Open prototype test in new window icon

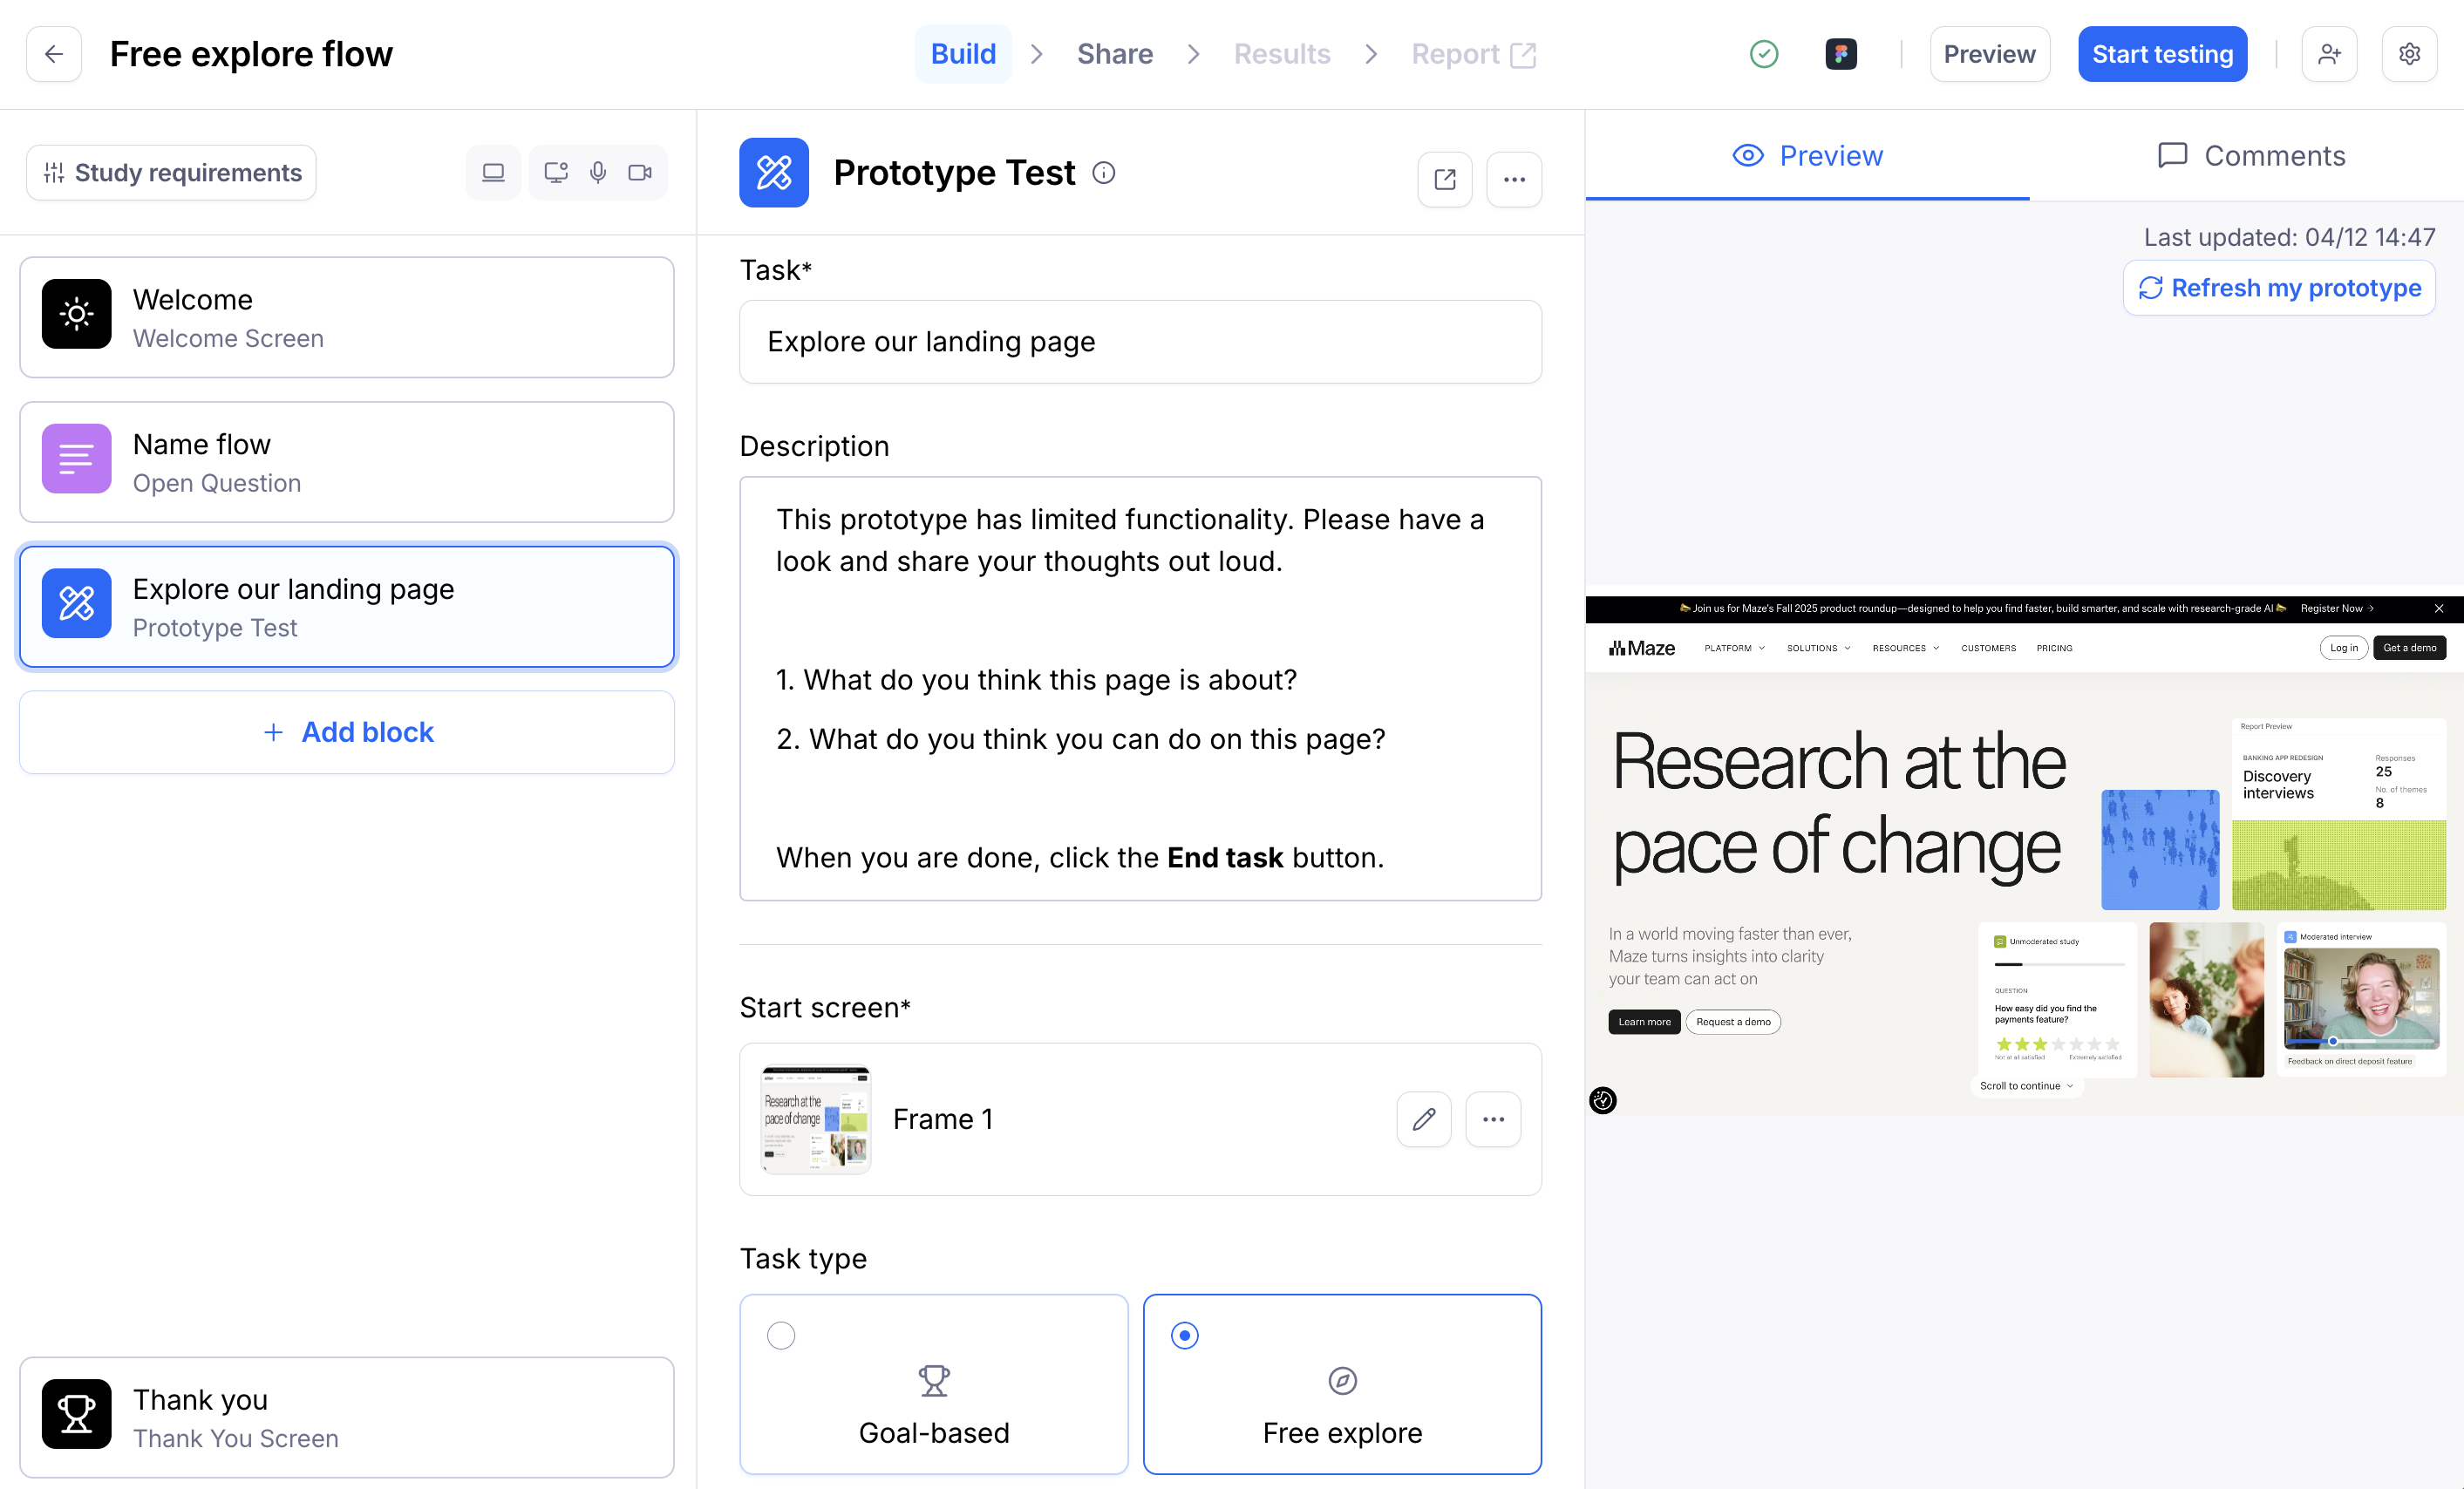pos(1444,179)
